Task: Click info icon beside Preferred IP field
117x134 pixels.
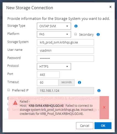Action: tap(99, 91)
